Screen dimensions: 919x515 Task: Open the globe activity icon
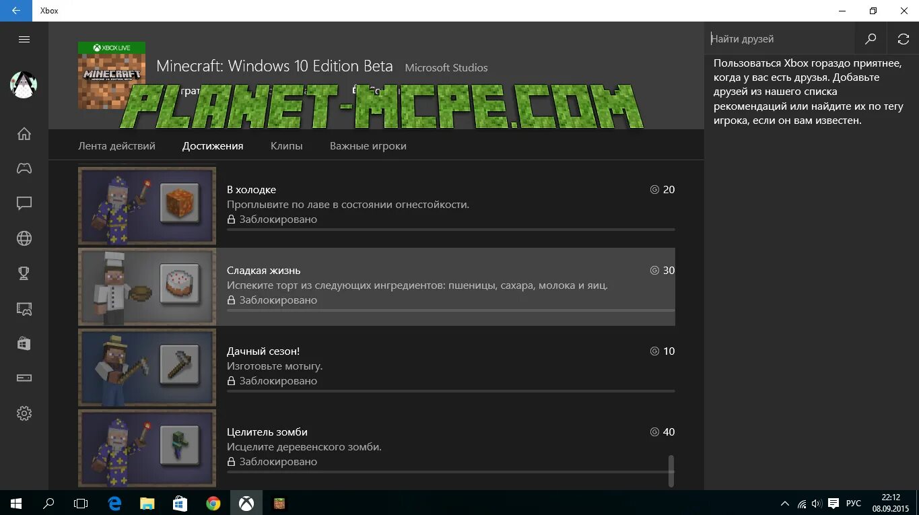tap(24, 238)
